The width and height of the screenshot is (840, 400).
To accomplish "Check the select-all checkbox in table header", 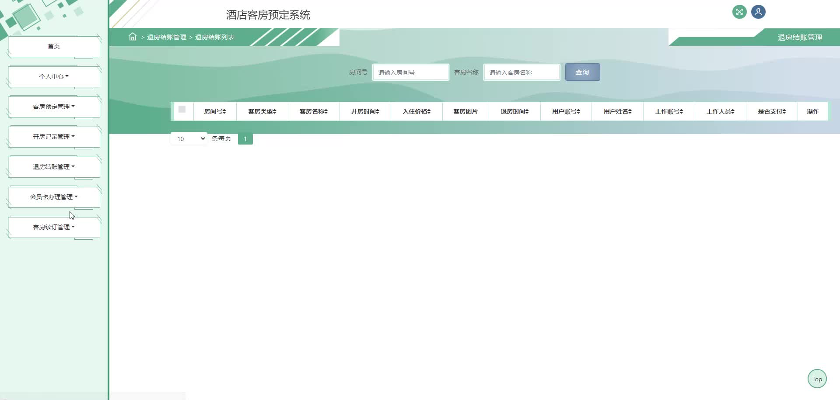I will (x=182, y=109).
